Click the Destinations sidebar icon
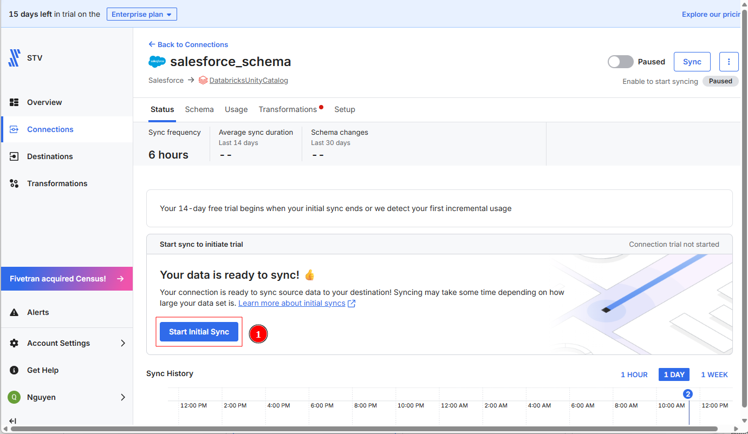748x434 pixels. tap(15, 156)
